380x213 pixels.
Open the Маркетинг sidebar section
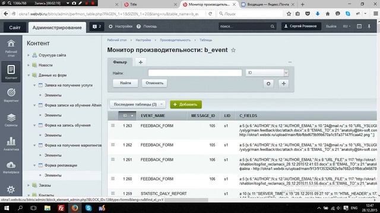tap(11, 95)
